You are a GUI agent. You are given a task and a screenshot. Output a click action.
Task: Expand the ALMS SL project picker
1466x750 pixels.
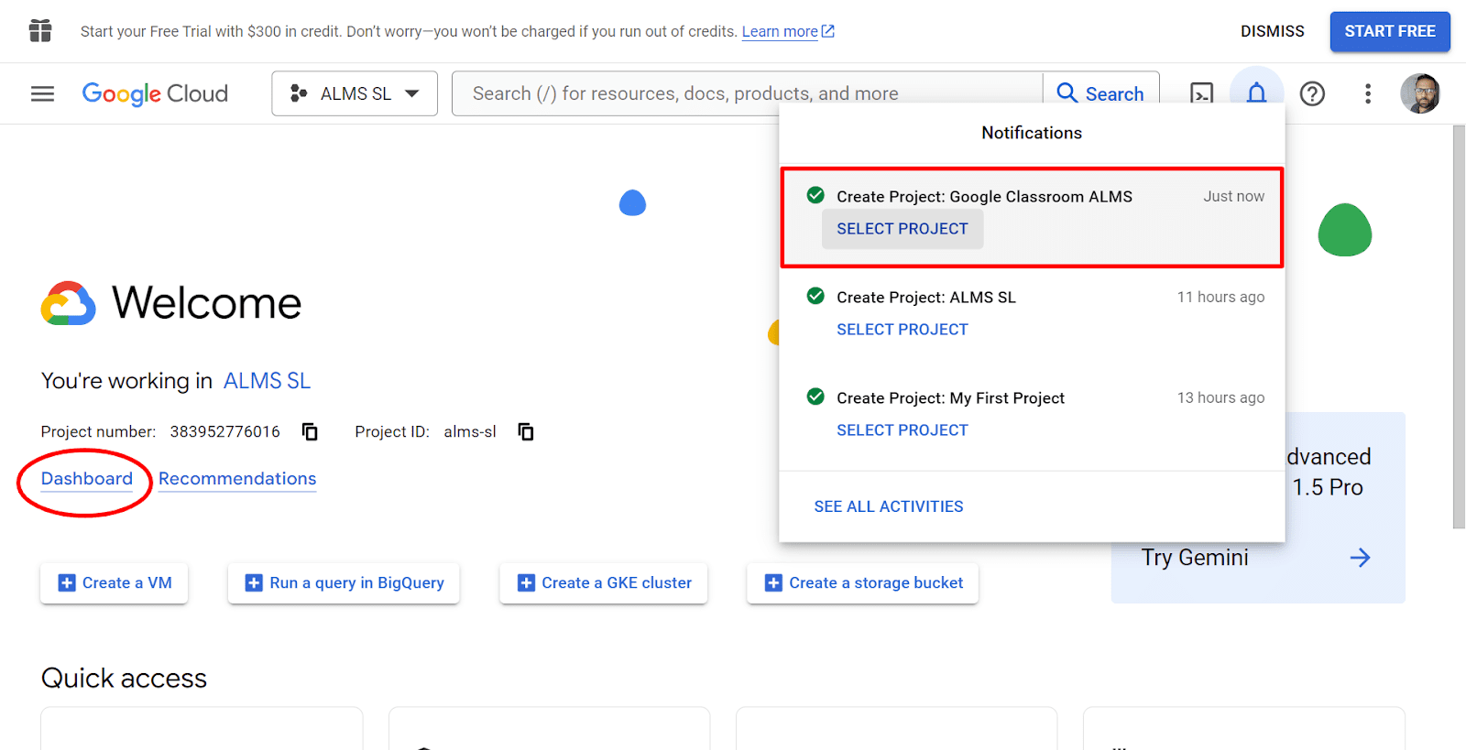(355, 93)
